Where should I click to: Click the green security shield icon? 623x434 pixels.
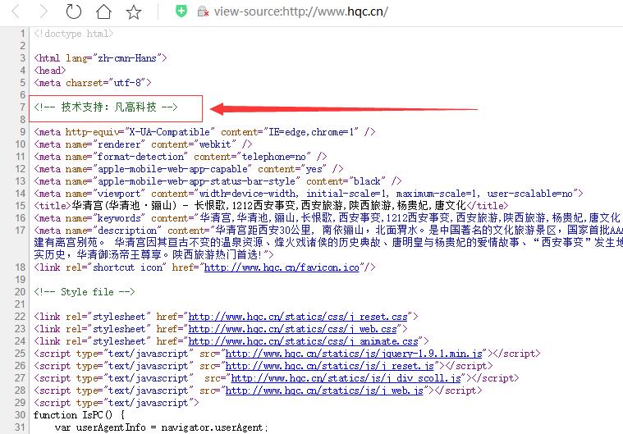pyautogui.click(x=181, y=11)
